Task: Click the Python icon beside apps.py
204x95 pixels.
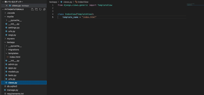Action: pos(6,68)
